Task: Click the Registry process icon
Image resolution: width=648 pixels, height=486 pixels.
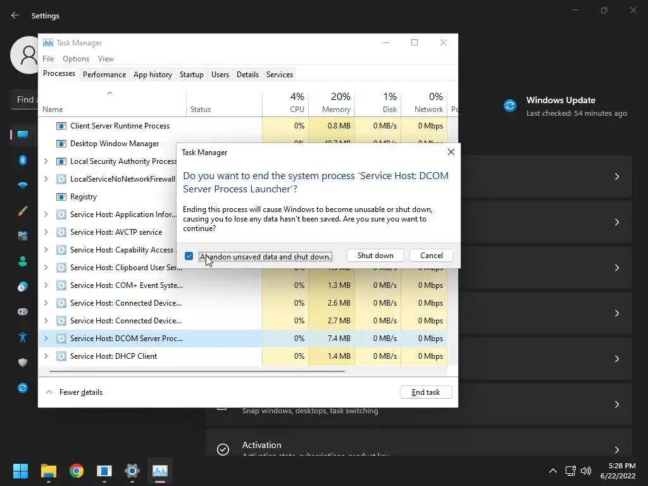Action: click(x=61, y=197)
